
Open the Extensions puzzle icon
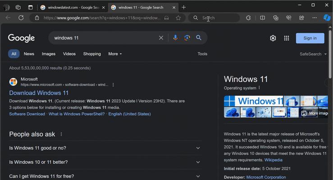click(x=248, y=18)
